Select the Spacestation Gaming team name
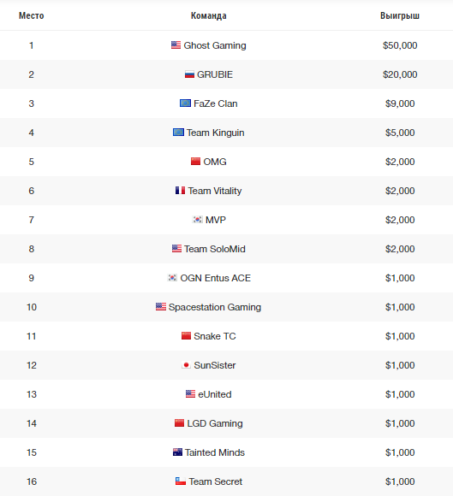The width and height of the screenshot is (453, 502). [215, 307]
